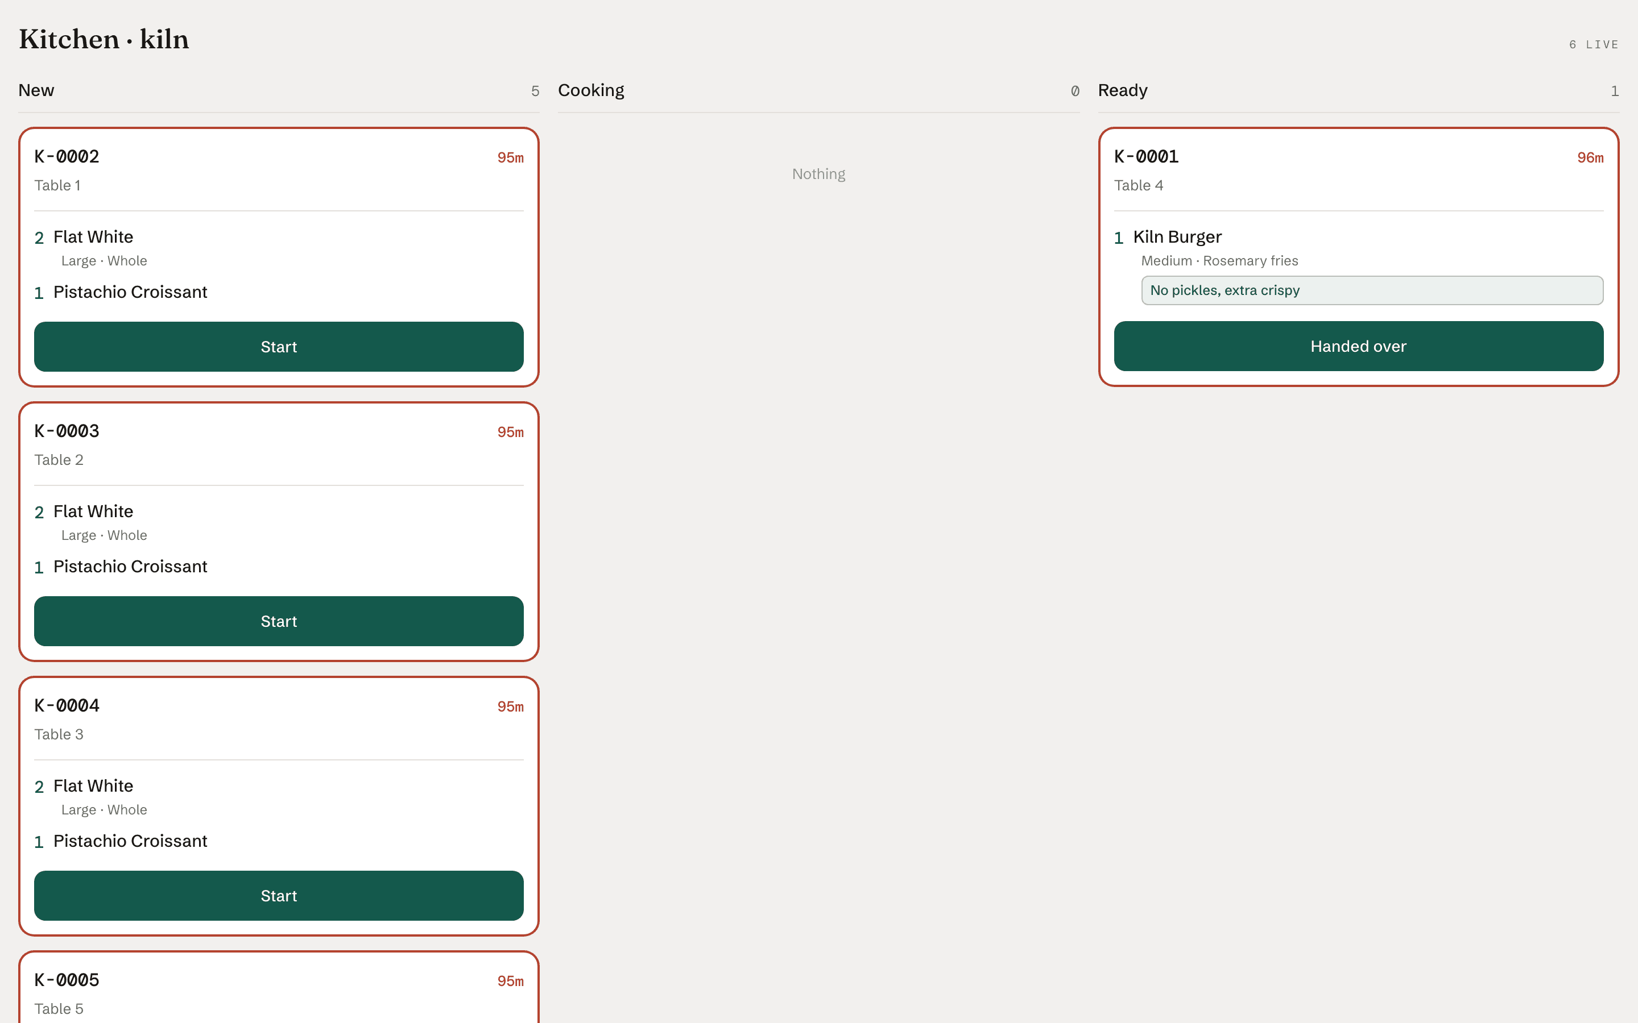Screen dimensions: 1638x1023
Task: Click the New column heading
Action: (36, 90)
